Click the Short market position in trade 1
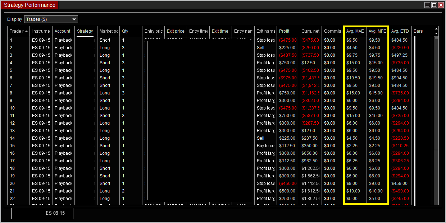Image resolution: width=446 pixels, height=223 pixels. pos(105,40)
